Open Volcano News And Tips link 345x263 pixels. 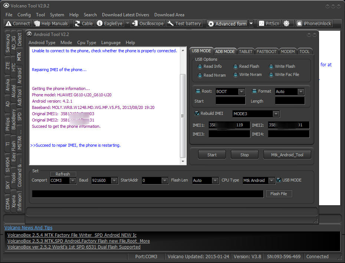pos(29,228)
